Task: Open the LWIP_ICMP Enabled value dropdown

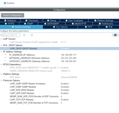Action: click(65, 84)
